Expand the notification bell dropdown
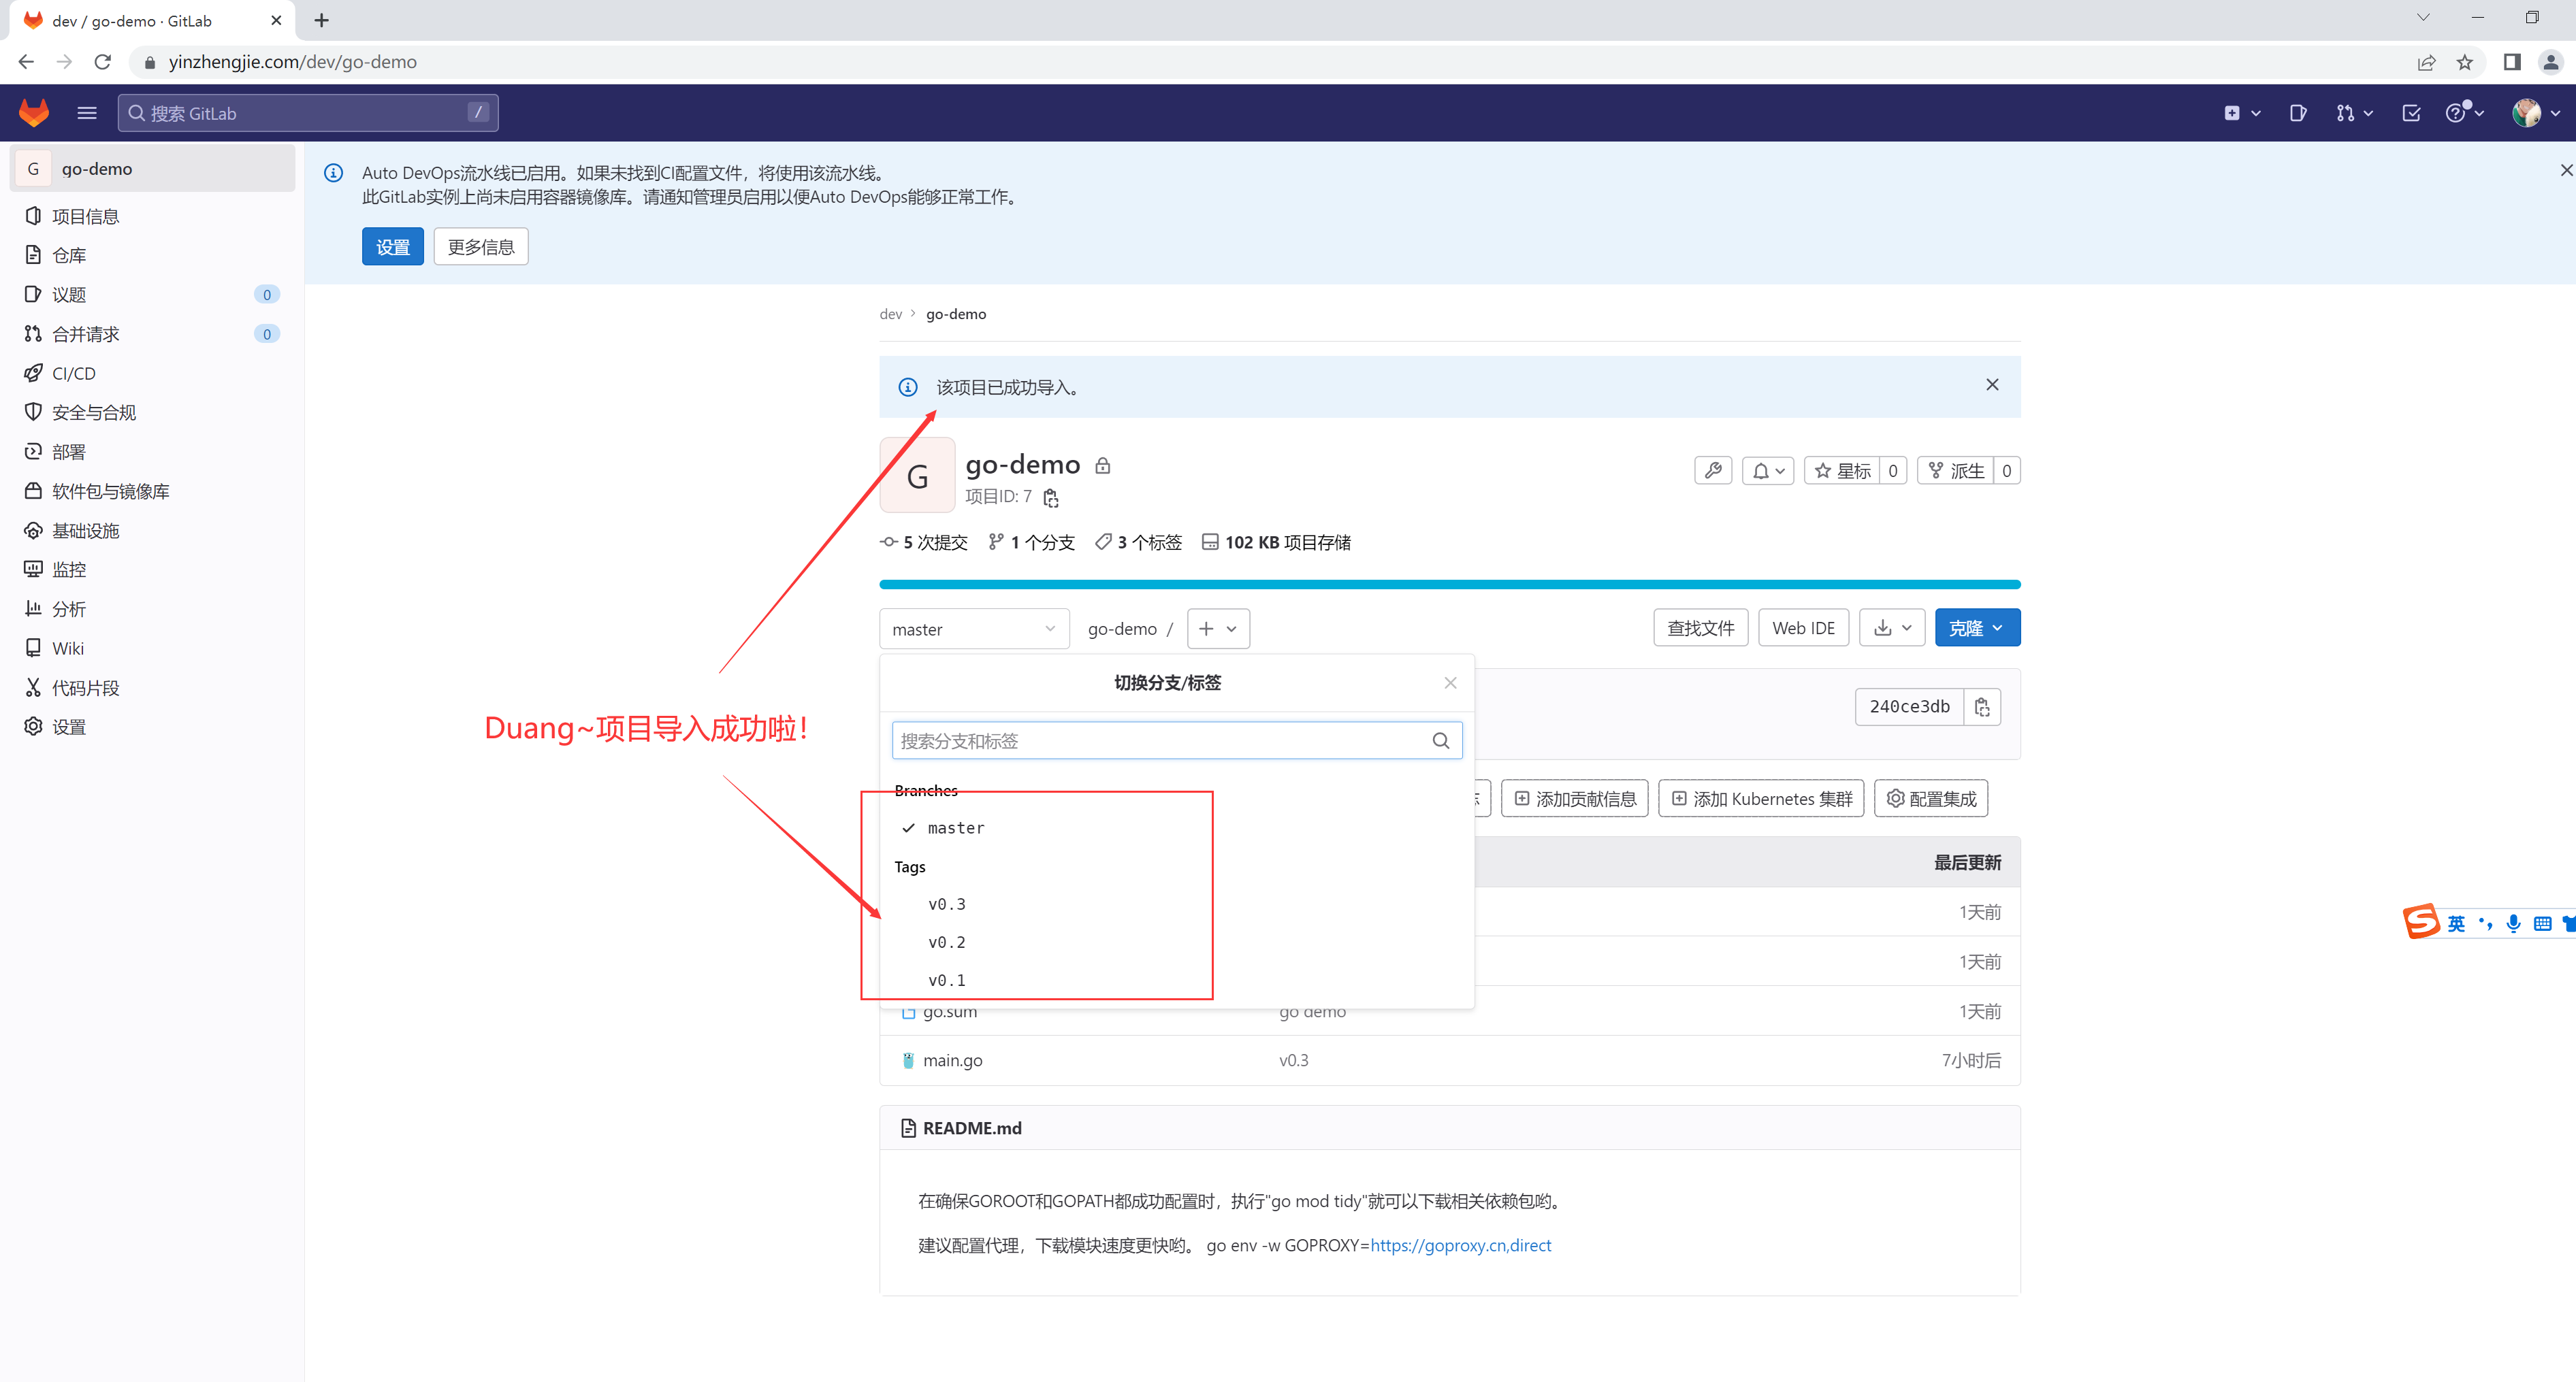 pos(1767,471)
